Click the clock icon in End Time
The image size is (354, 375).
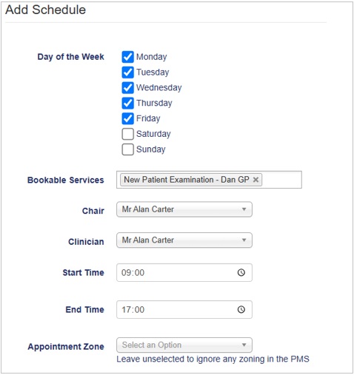pyautogui.click(x=241, y=309)
